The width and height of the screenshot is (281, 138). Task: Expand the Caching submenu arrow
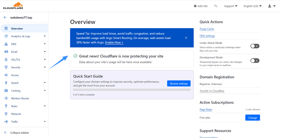point(45,91)
